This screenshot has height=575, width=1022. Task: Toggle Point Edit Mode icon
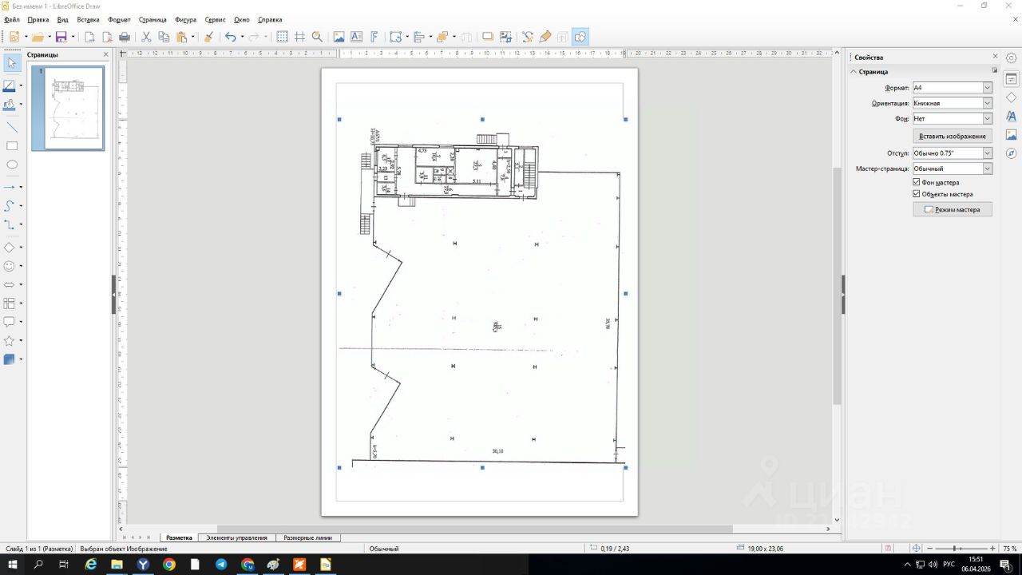tap(527, 37)
